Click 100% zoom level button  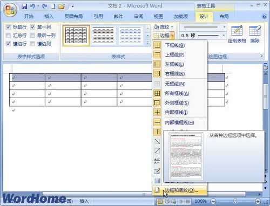coord(200,201)
